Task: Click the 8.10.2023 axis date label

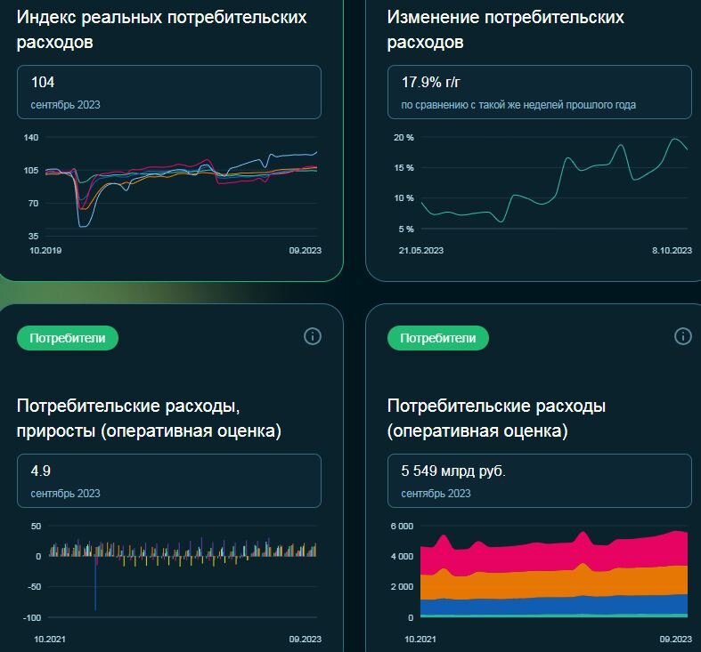Action: [x=672, y=251]
